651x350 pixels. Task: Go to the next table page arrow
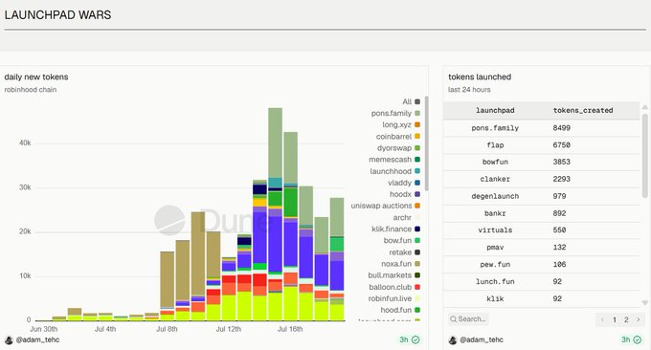(x=639, y=319)
